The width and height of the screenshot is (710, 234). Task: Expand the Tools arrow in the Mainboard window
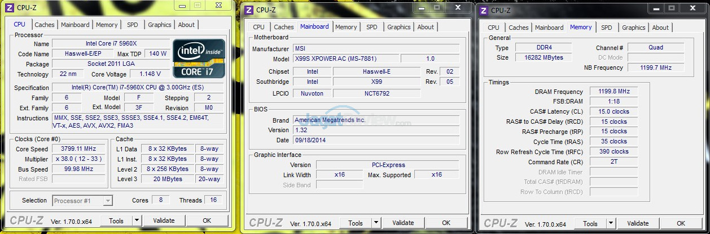point(376,223)
